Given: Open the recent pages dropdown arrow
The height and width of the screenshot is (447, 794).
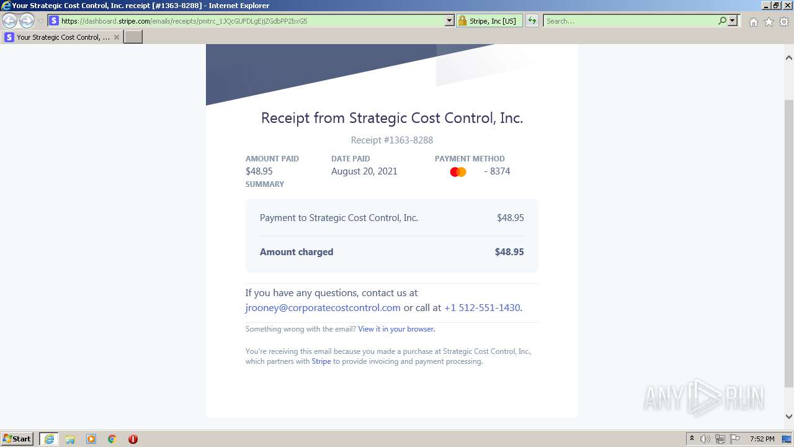Looking at the screenshot, I should 40,21.
